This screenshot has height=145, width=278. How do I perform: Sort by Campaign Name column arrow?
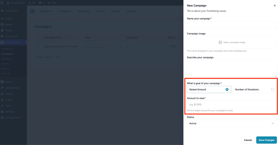pos(65,37)
